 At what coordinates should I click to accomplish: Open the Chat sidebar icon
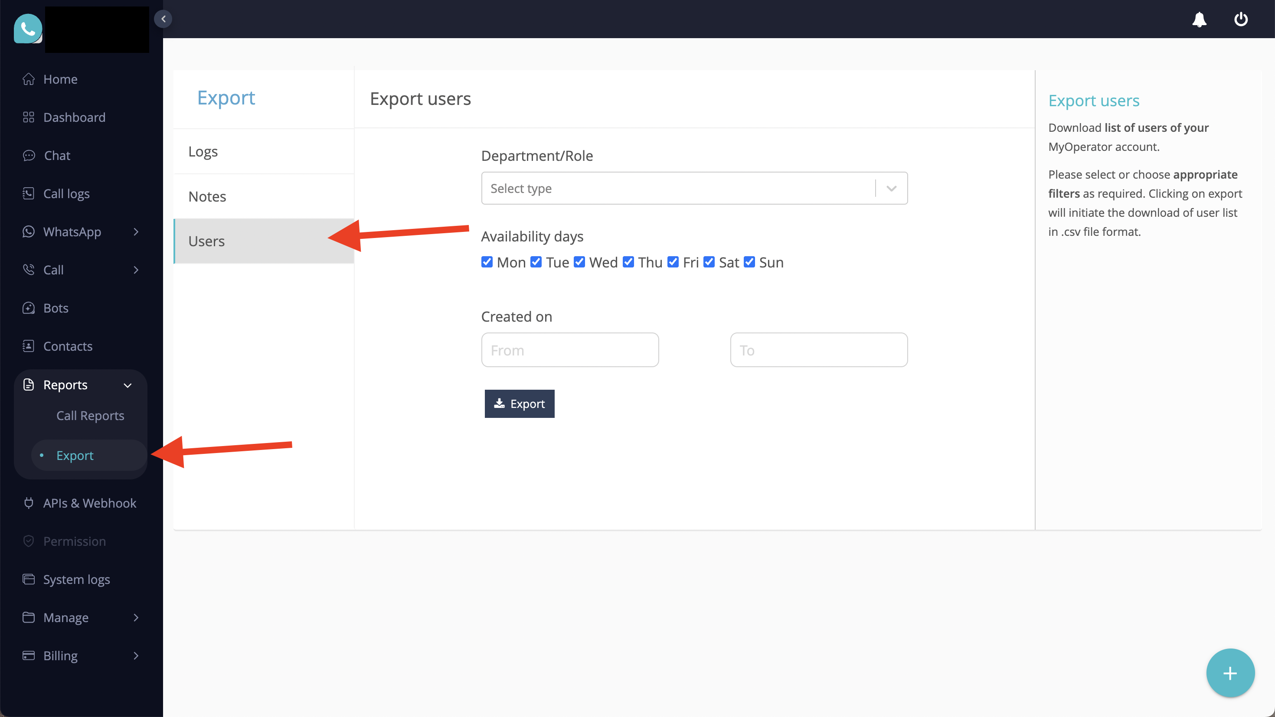pos(29,155)
